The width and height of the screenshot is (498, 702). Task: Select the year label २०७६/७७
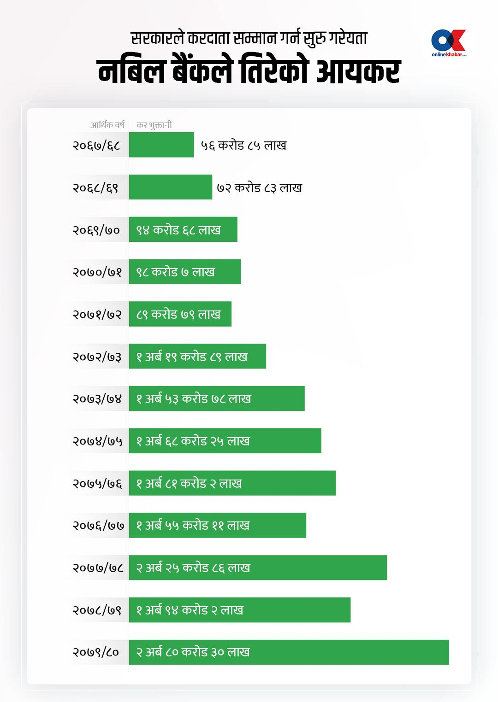pos(98,525)
